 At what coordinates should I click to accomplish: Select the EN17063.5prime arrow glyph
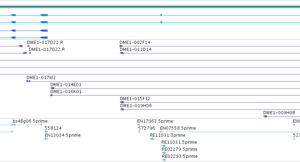pyautogui.click(x=138, y=125)
